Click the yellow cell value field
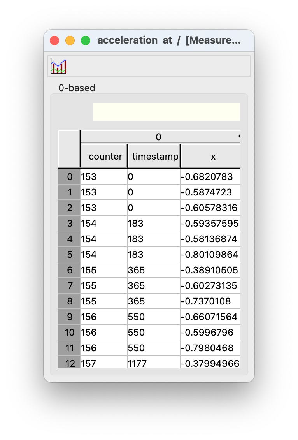 (166, 112)
